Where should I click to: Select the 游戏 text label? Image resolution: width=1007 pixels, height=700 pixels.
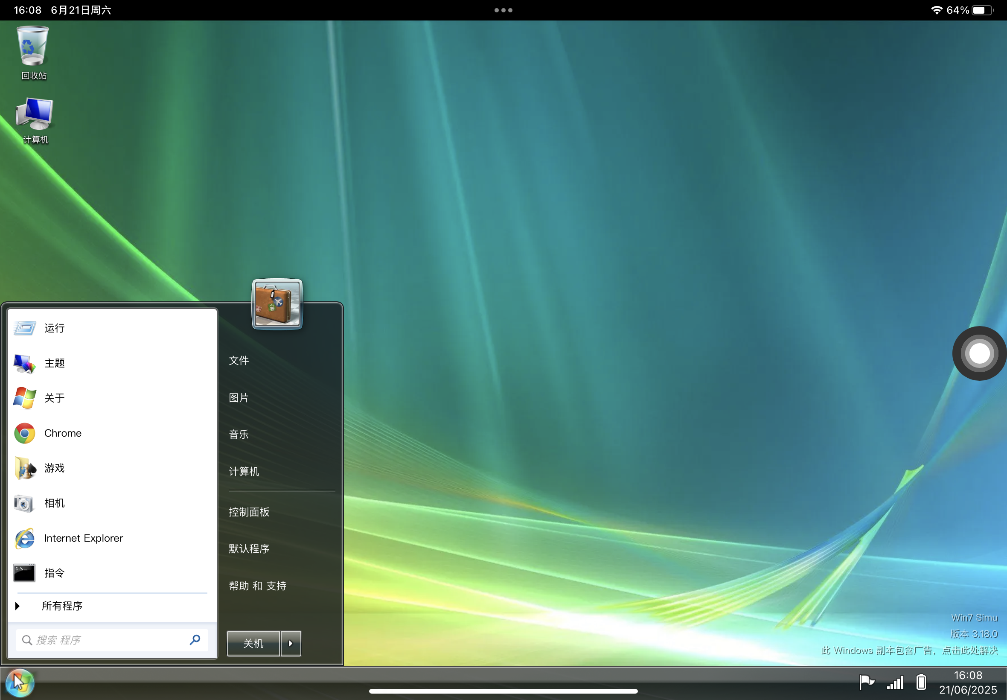click(x=54, y=468)
